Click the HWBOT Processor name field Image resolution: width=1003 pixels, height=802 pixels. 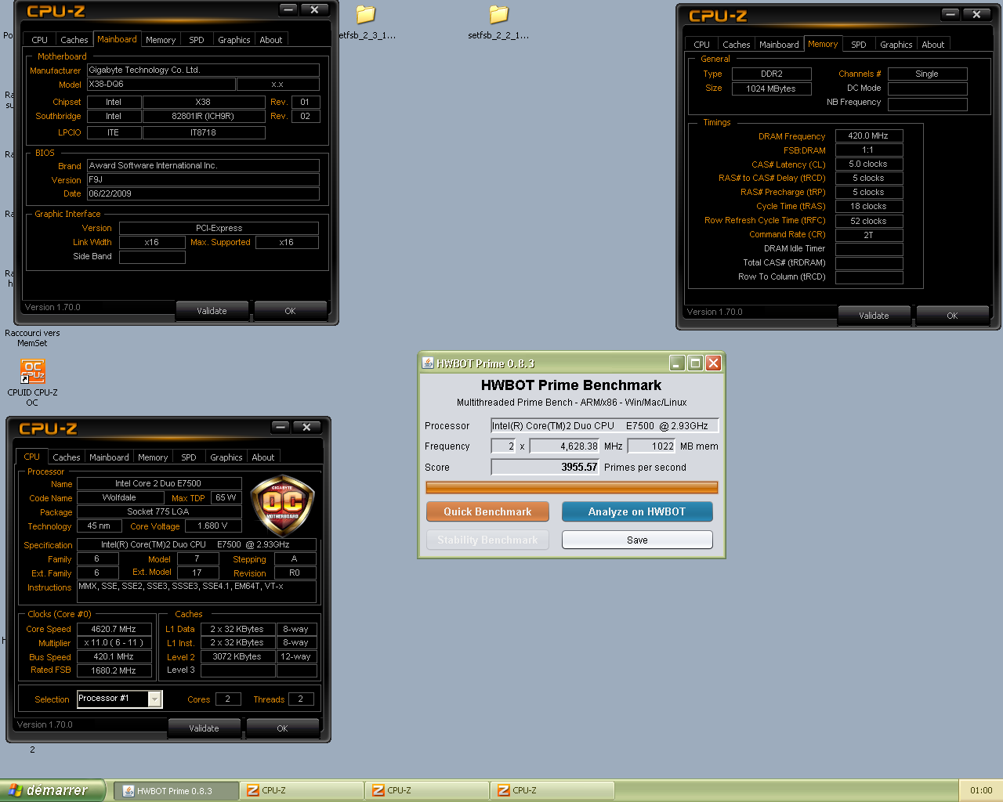(x=604, y=426)
